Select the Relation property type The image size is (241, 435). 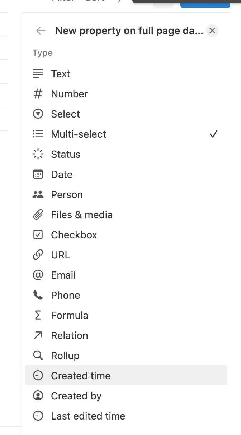pyautogui.click(x=69, y=335)
